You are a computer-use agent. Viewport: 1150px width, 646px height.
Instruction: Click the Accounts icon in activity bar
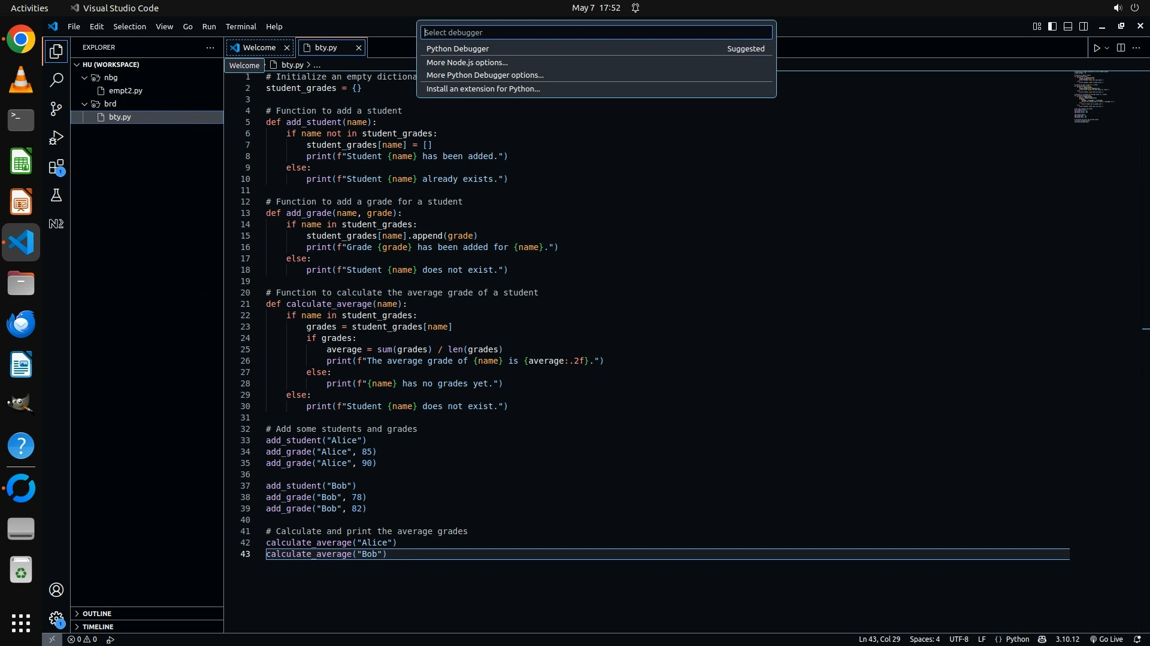pos(56,590)
